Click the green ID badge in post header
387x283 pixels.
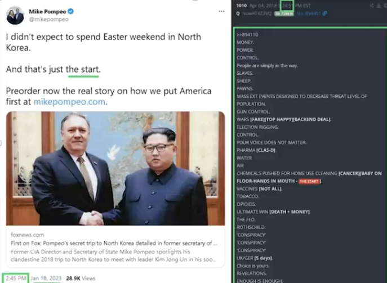click(x=284, y=14)
